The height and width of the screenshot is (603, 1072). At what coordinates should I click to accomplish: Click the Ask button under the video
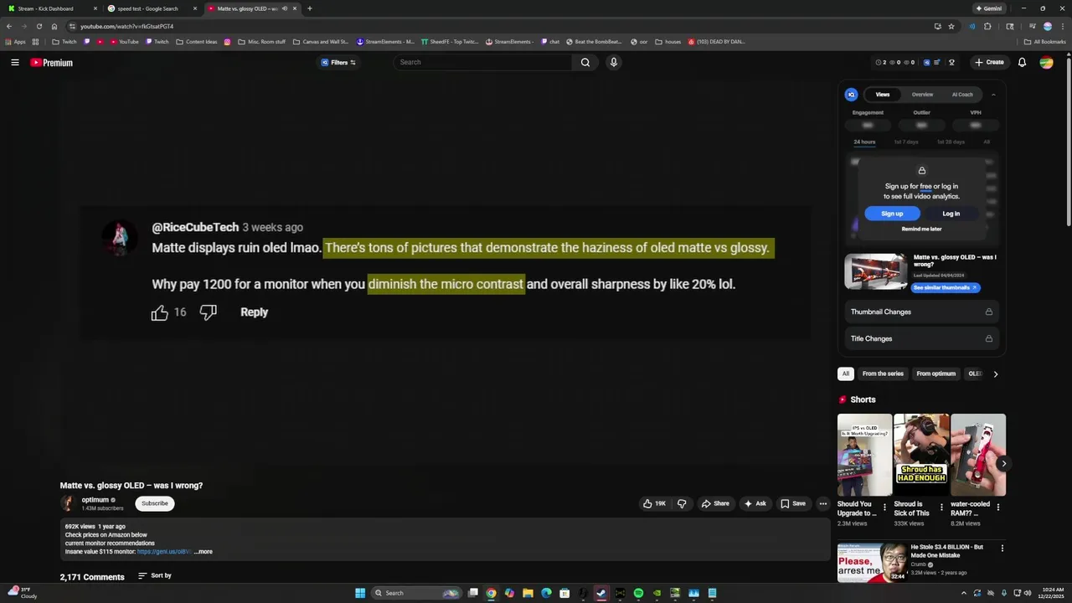(755, 503)
